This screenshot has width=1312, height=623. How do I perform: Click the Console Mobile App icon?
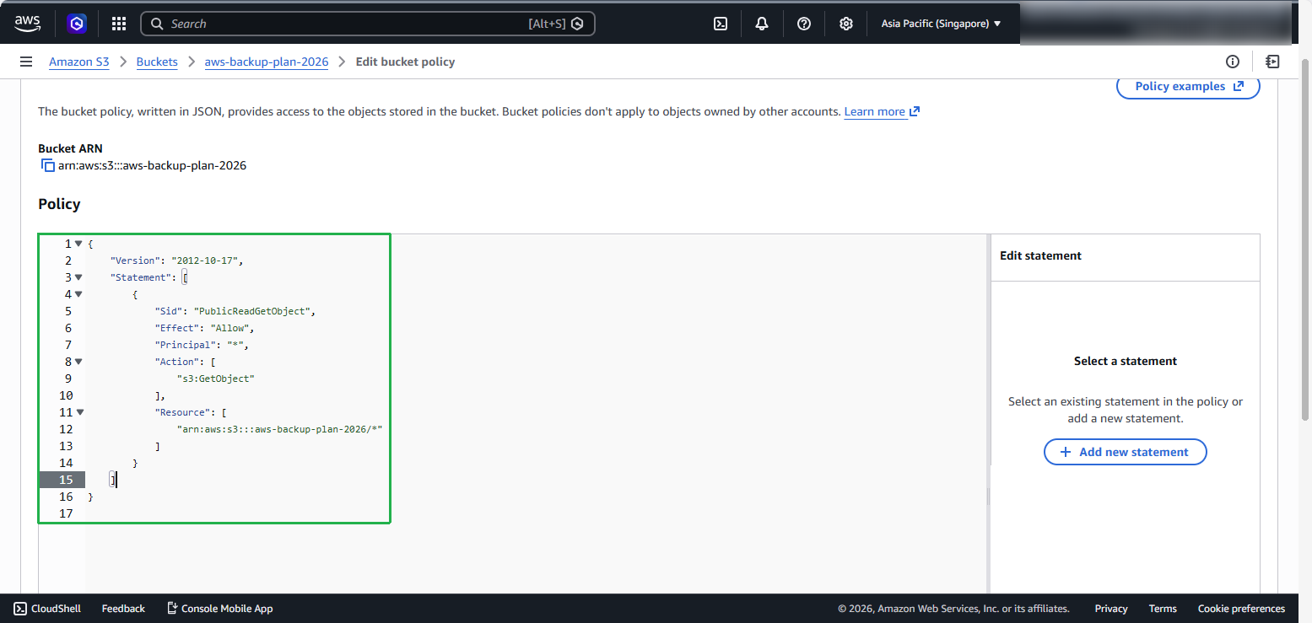172,609
